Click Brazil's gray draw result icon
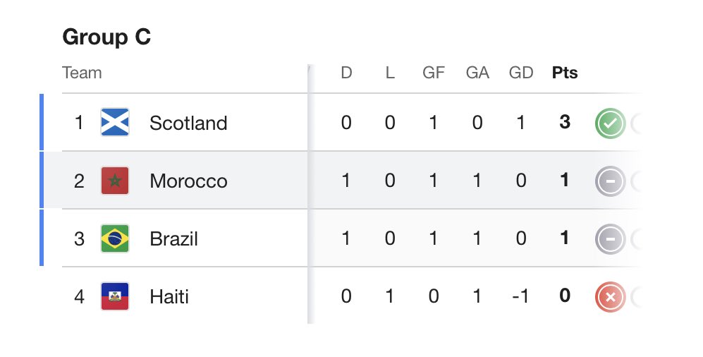Screen dimensions: 703x357 click(x=610, y=239)
